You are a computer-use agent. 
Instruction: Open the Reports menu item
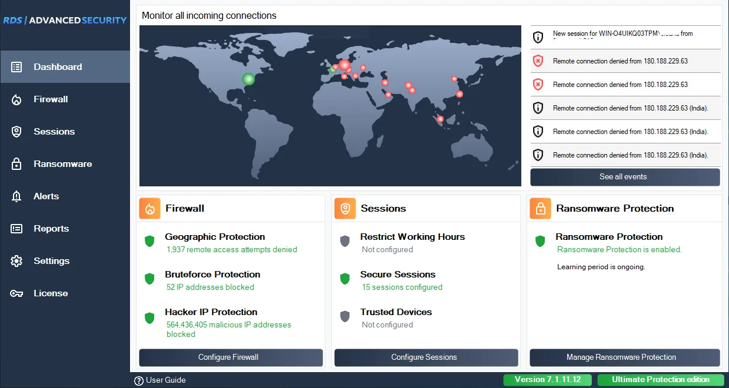coord(51,229)
